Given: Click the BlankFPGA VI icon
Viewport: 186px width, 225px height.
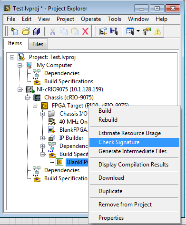Looking at the screenshot, I should click(51, 130).
